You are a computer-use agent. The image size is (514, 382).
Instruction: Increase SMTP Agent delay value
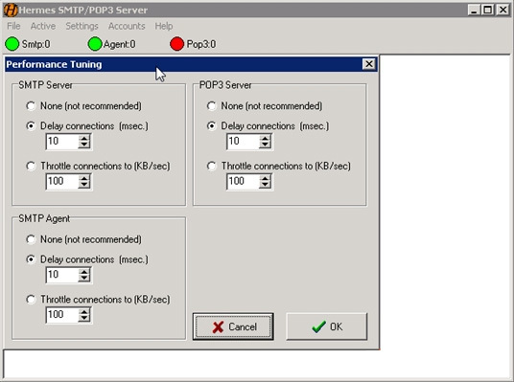click(84, 271)
